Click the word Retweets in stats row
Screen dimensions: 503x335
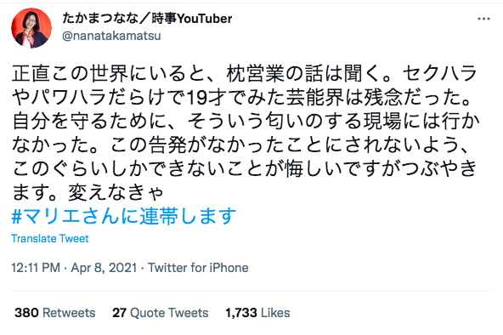[69, 313]
